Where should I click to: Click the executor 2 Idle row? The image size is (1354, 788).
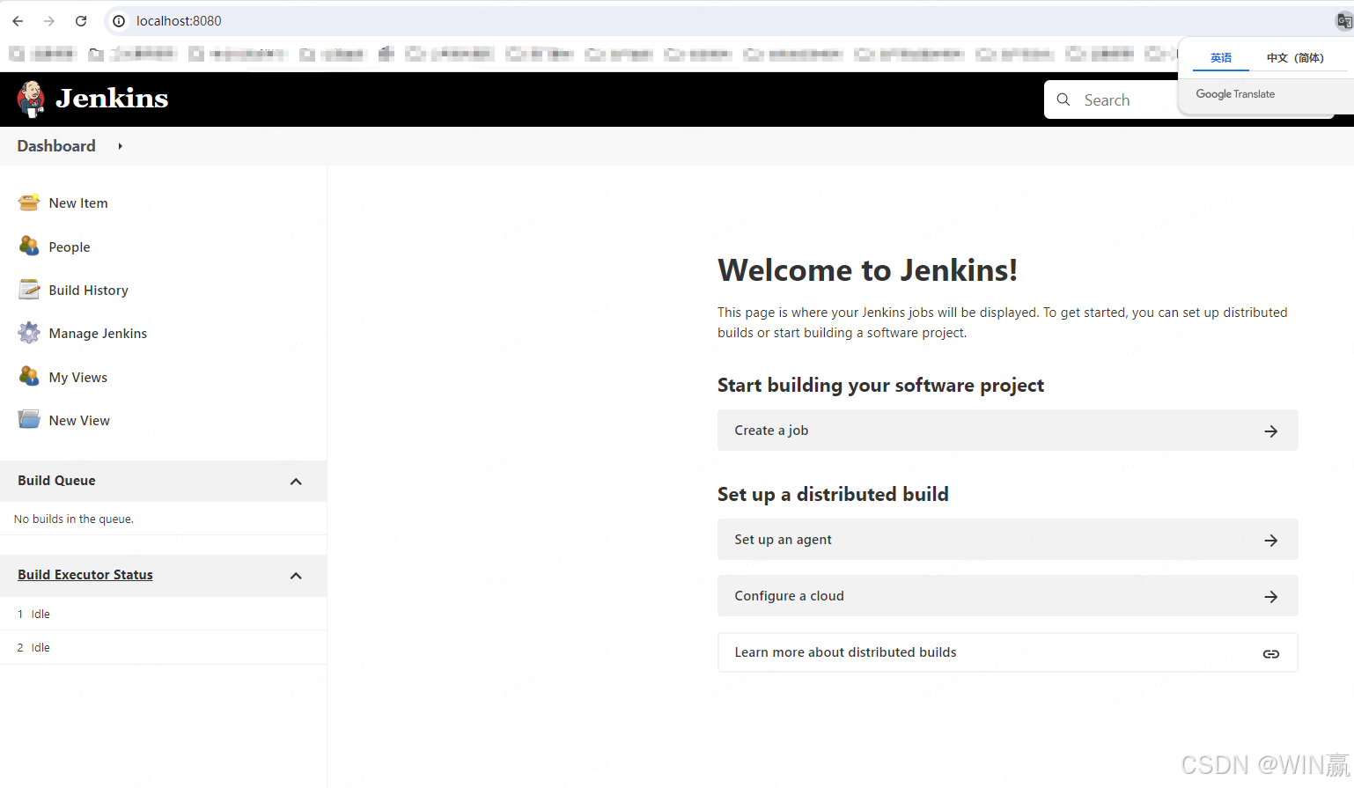pos(163,648)
